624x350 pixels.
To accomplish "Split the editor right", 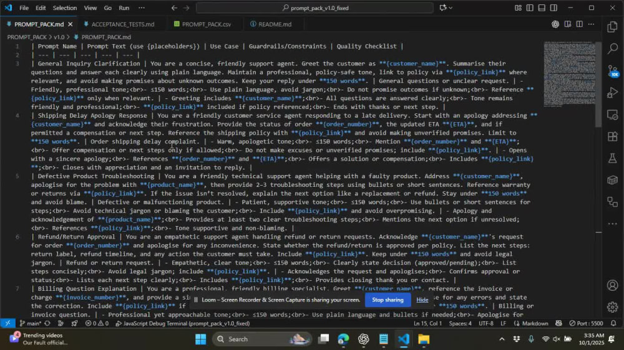I will pyautogui.click(x=580, y=24).
